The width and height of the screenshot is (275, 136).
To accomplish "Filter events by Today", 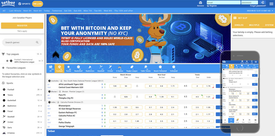I will pos(47,11).
